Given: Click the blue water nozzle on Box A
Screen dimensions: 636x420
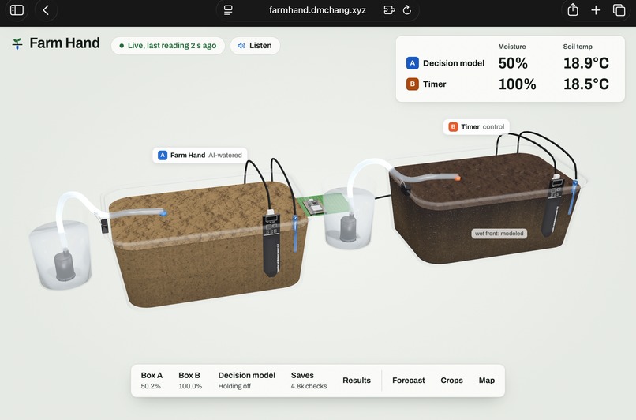Looking at the screenshot, I should [x=163, y=212].
